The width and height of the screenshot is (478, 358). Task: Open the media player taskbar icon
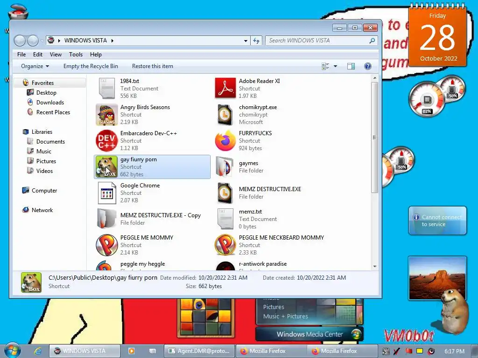click(131, 351)
